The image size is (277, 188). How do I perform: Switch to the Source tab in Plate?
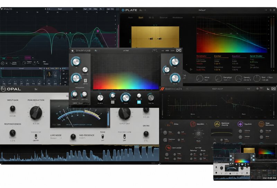pyautogui.click(x=163, y=18)
